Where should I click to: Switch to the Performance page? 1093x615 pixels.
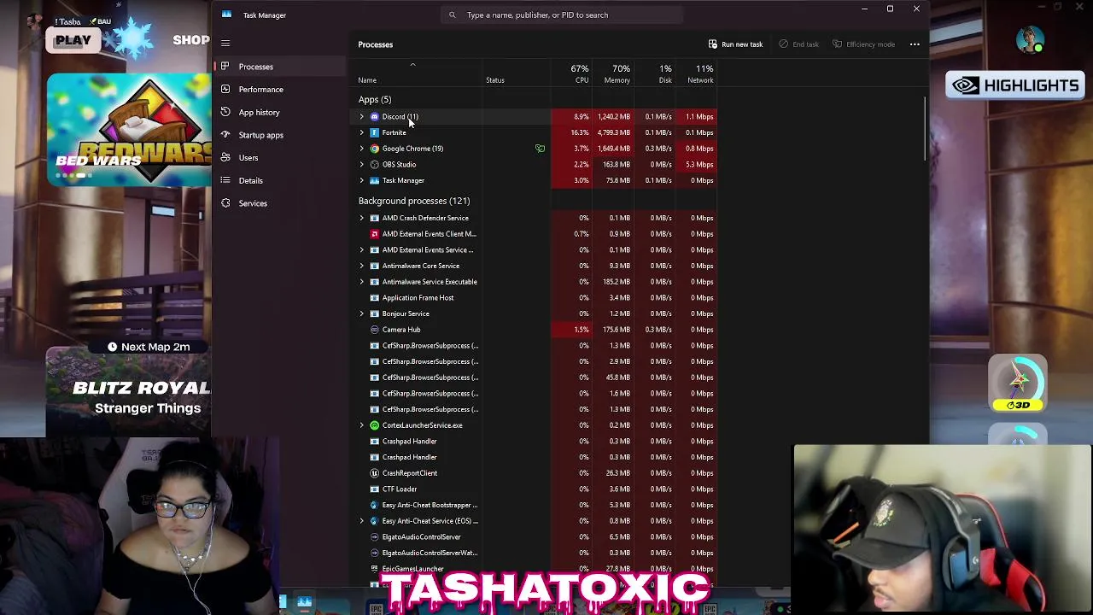point(280,89)
